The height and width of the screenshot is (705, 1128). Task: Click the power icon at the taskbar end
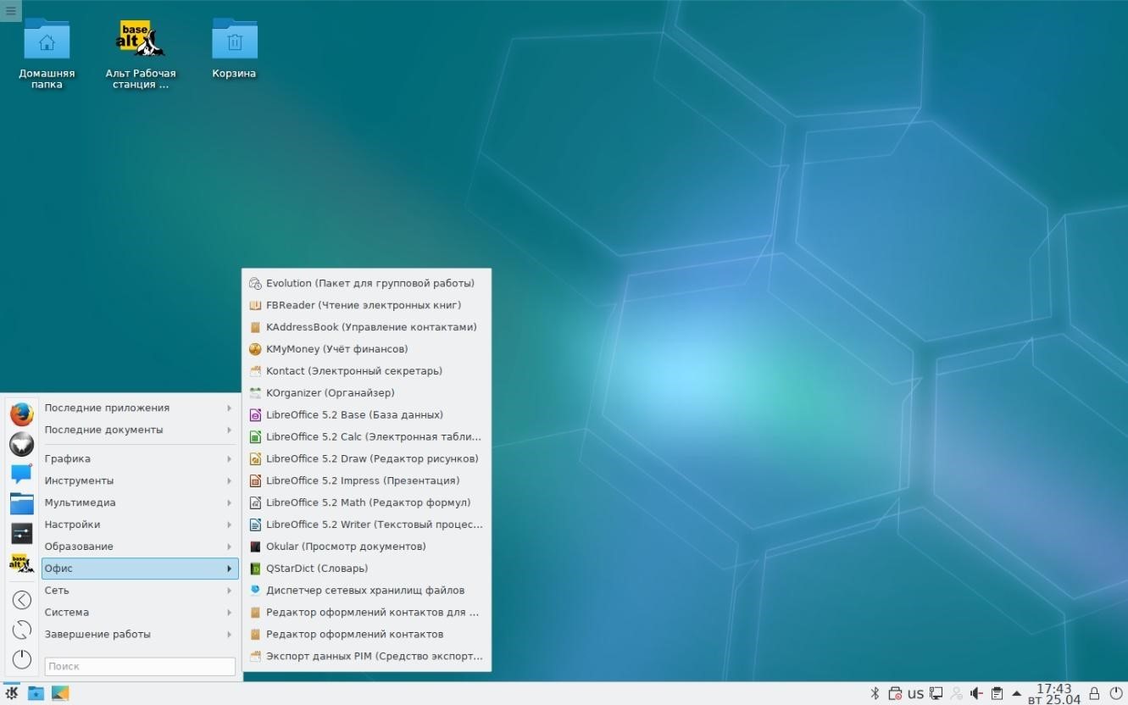tap(1114, 693)
